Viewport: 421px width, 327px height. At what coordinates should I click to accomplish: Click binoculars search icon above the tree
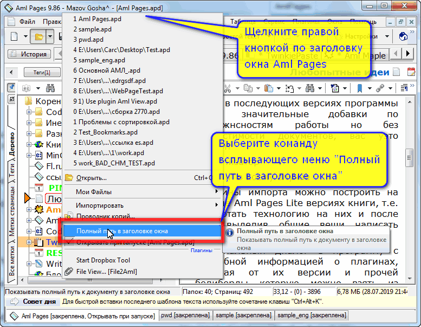pyautogui.click(x=50, y=88)
